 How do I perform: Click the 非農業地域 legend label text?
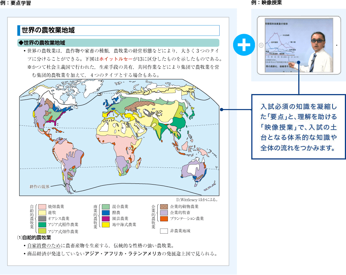[x=180, y=231]
